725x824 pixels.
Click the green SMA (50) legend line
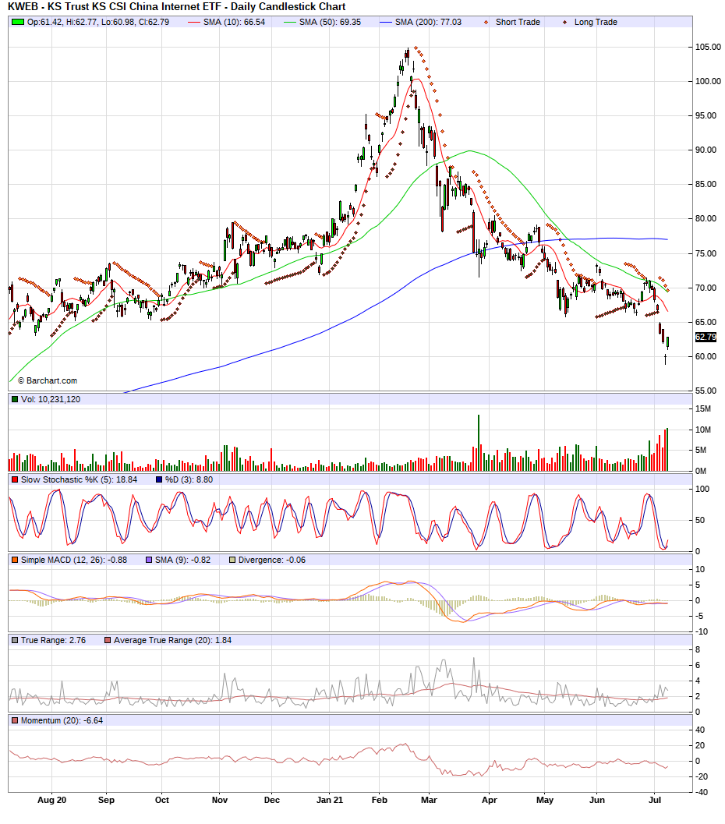tap(290, 22)
